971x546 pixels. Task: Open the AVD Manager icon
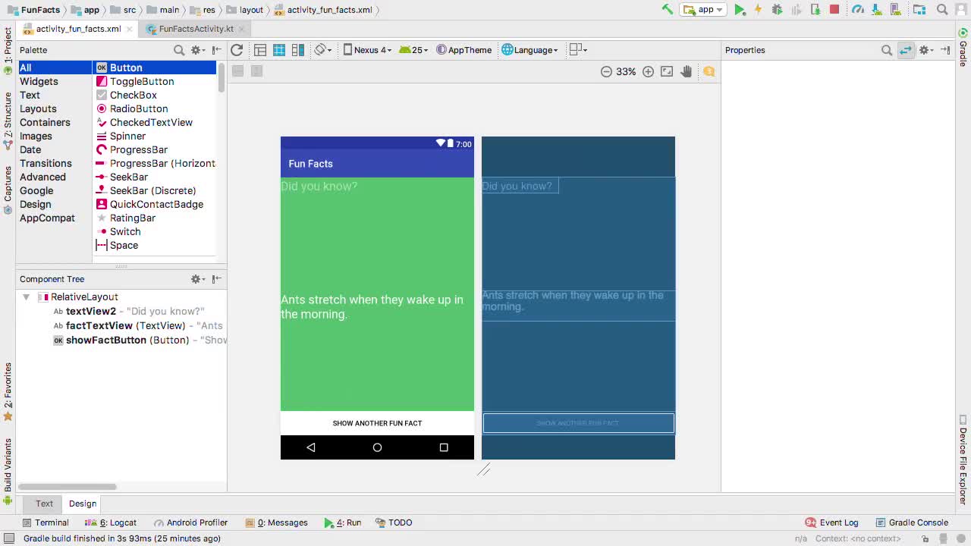[x=895, y=9]
